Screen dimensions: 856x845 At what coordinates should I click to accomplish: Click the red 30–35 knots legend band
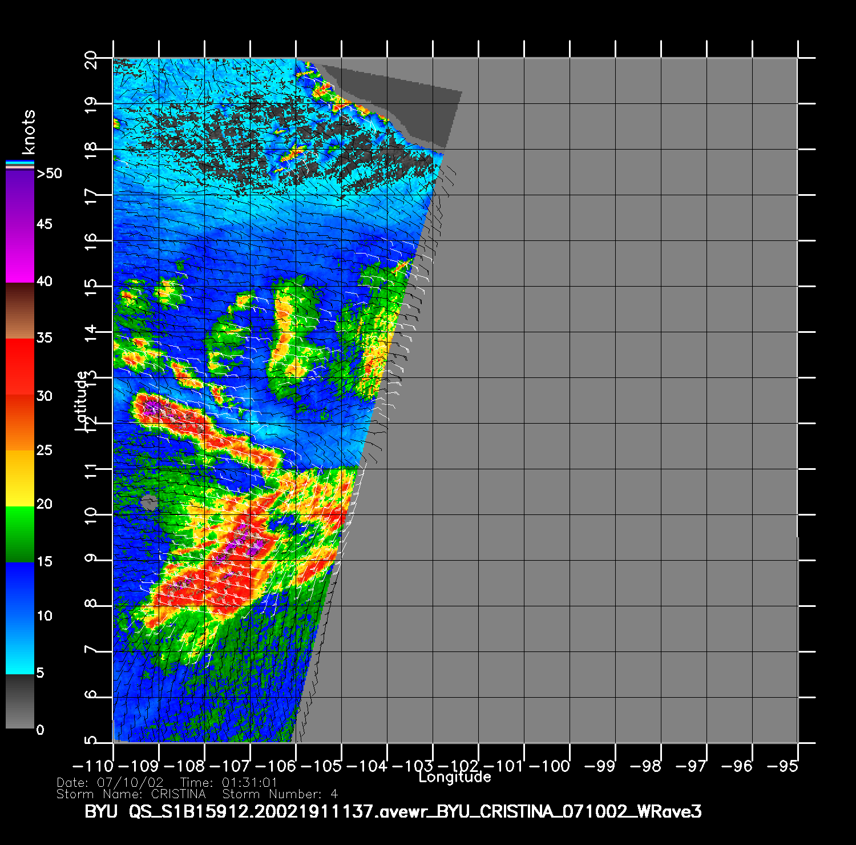coord(20,367)
